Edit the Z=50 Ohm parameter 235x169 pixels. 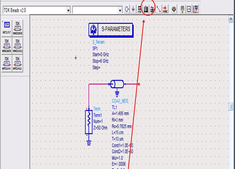tap(100, 128)
